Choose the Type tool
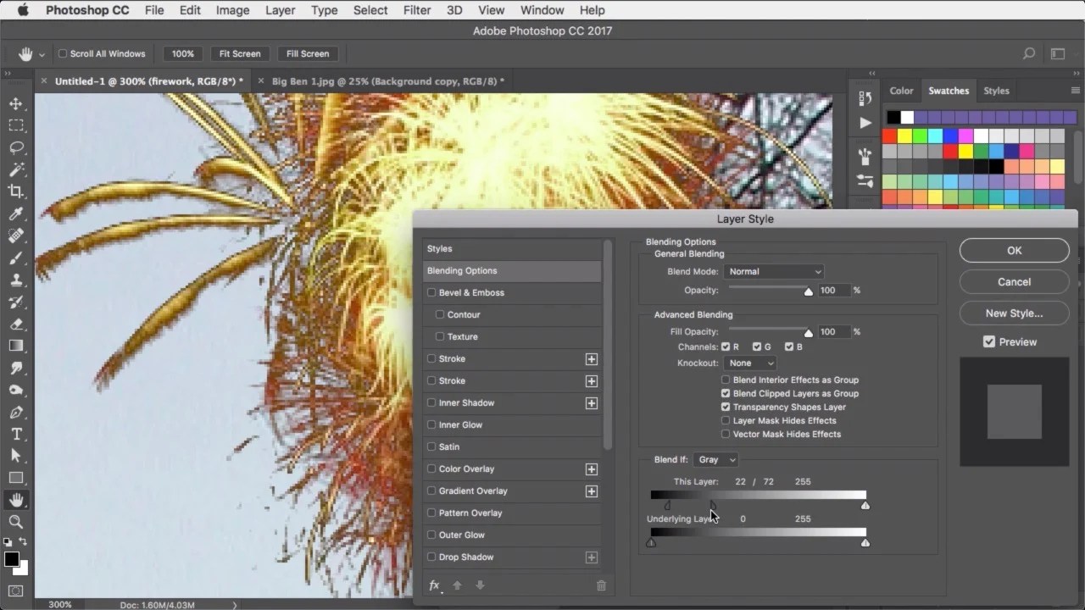This screenshot has height=610, width=1085. tap(17, 434)
